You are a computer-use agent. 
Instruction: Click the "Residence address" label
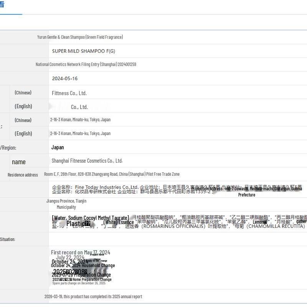click(x=23, y=175)
